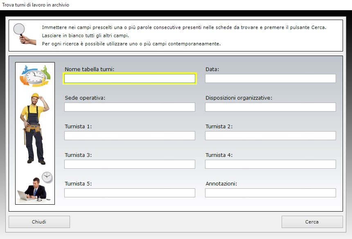Click the clock with arrows image
Viewport: 352px width, 239px height.
coord(35,76)
